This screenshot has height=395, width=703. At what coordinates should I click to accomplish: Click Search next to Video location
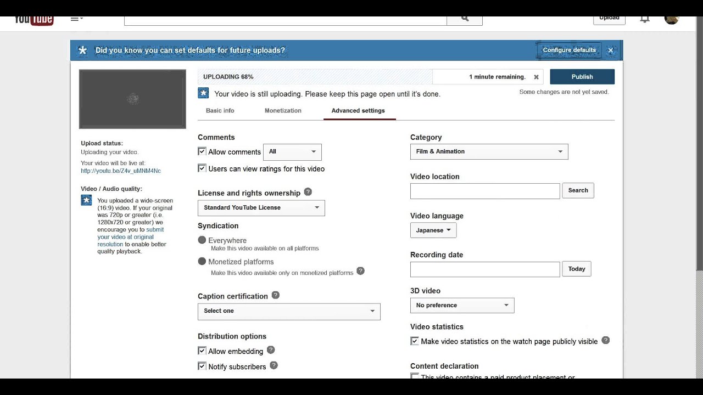pyautogui.click(x=578, y=190)
